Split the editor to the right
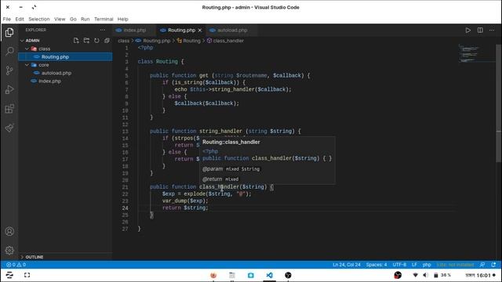 coord(480,30)
